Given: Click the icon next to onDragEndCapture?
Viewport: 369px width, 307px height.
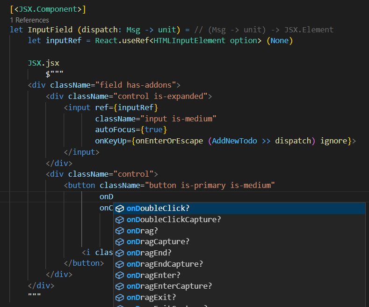Looking at the screenshot, I should [x=120, y=264].
